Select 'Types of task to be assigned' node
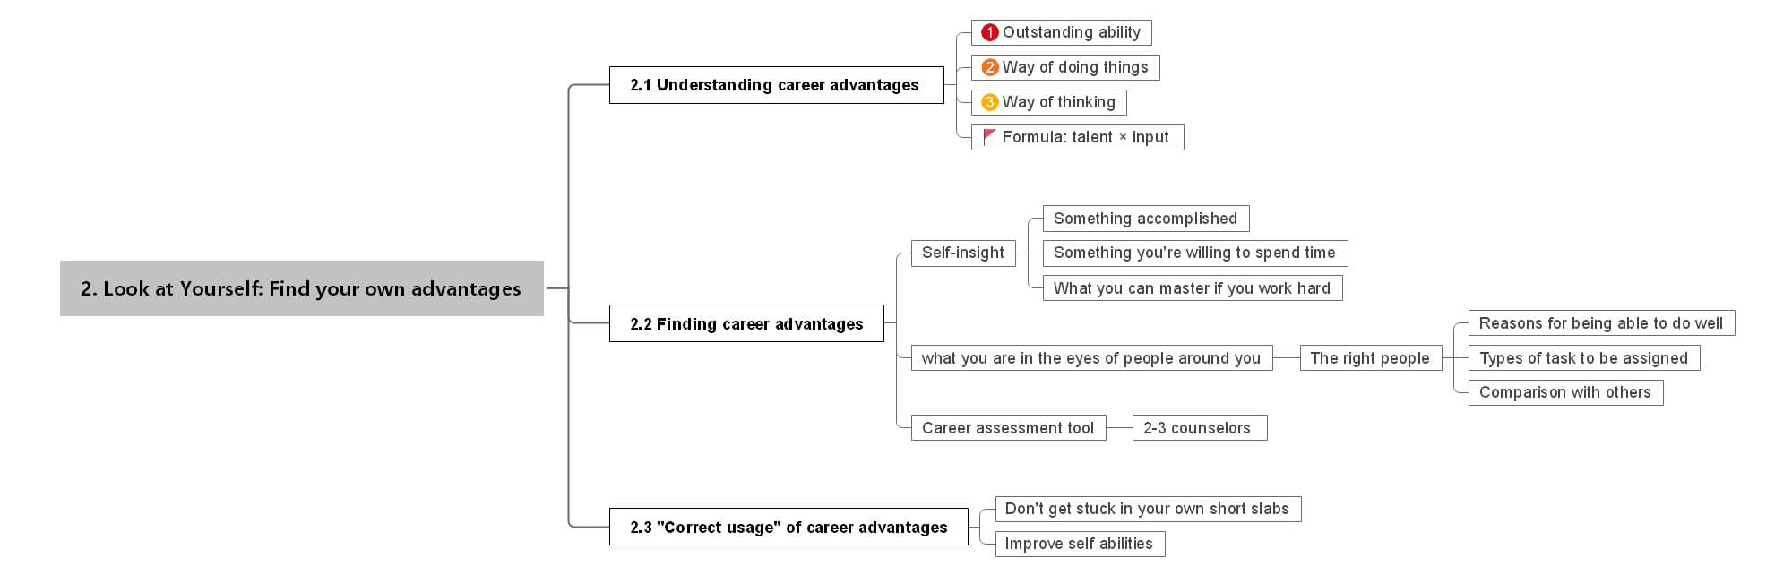The width and height of the screenshot is (1792, 575). pos(1583,358)
